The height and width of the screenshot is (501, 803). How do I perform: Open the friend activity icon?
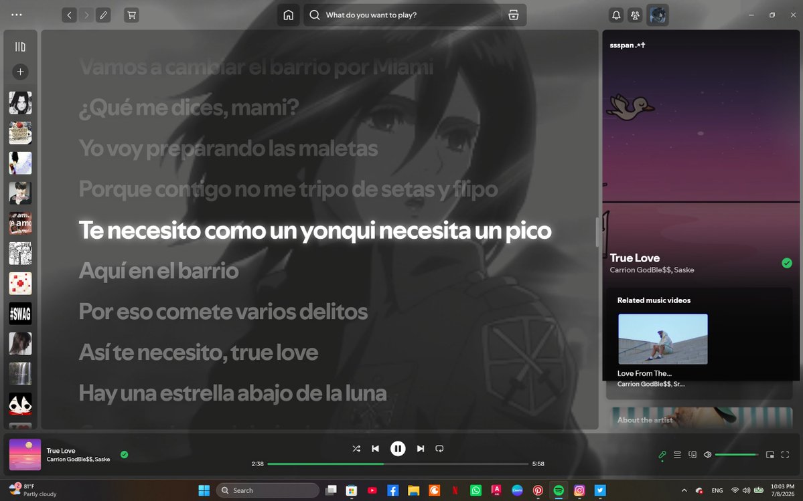point(635,15)
